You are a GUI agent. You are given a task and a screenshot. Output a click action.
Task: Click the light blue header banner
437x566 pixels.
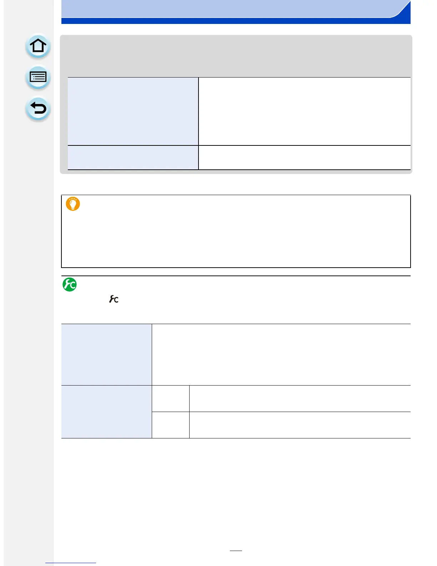tap(236, 9)
